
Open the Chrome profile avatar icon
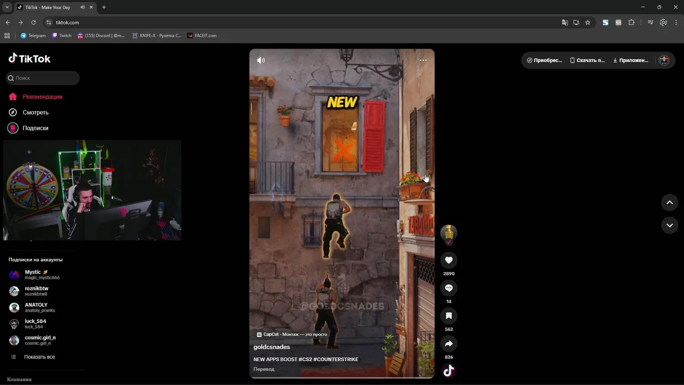pyautogui.click(x=663, y=22)
